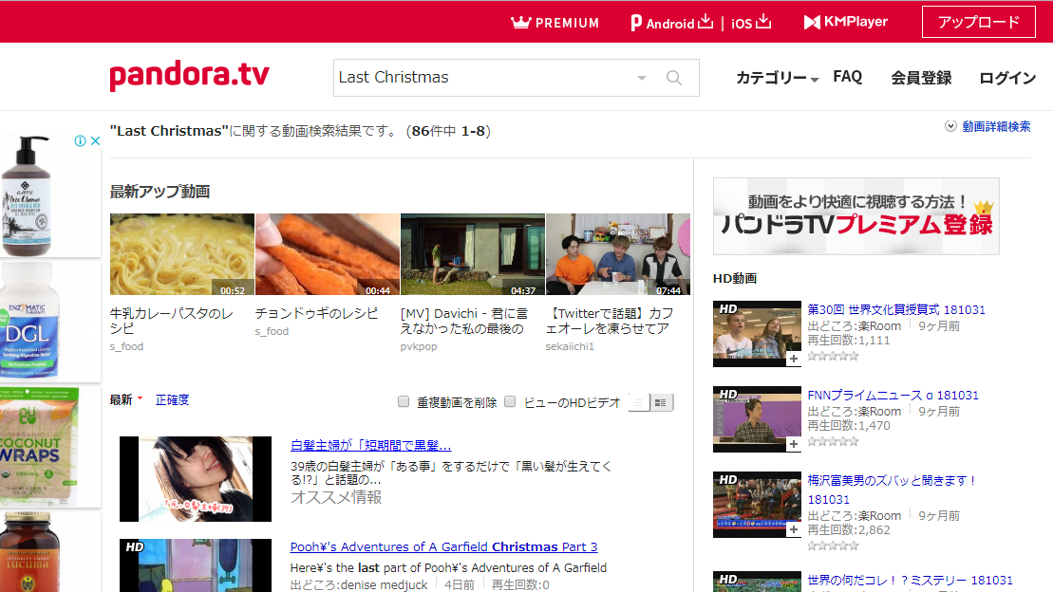This screenshot has width=1053, height=592.
Task: Open FNNプライムニュース HD thumbnail
Action: [757, 418]
